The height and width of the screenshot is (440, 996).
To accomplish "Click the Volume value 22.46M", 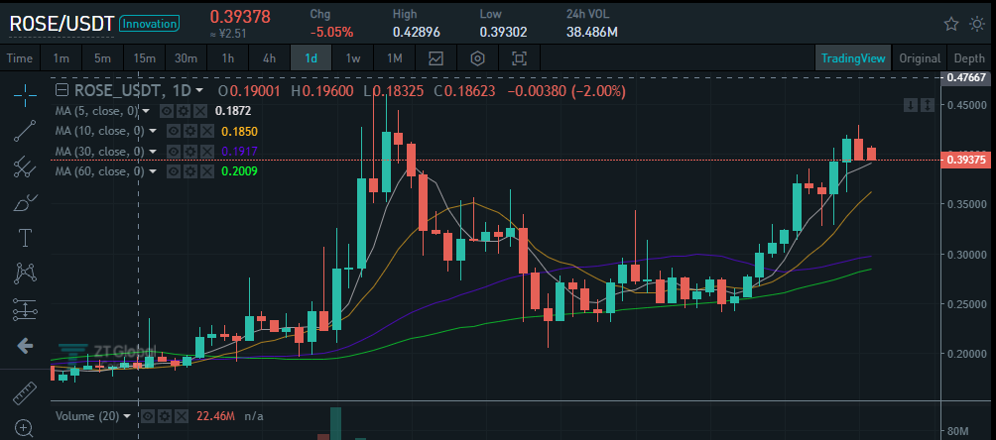I will (x=216, y=416).
